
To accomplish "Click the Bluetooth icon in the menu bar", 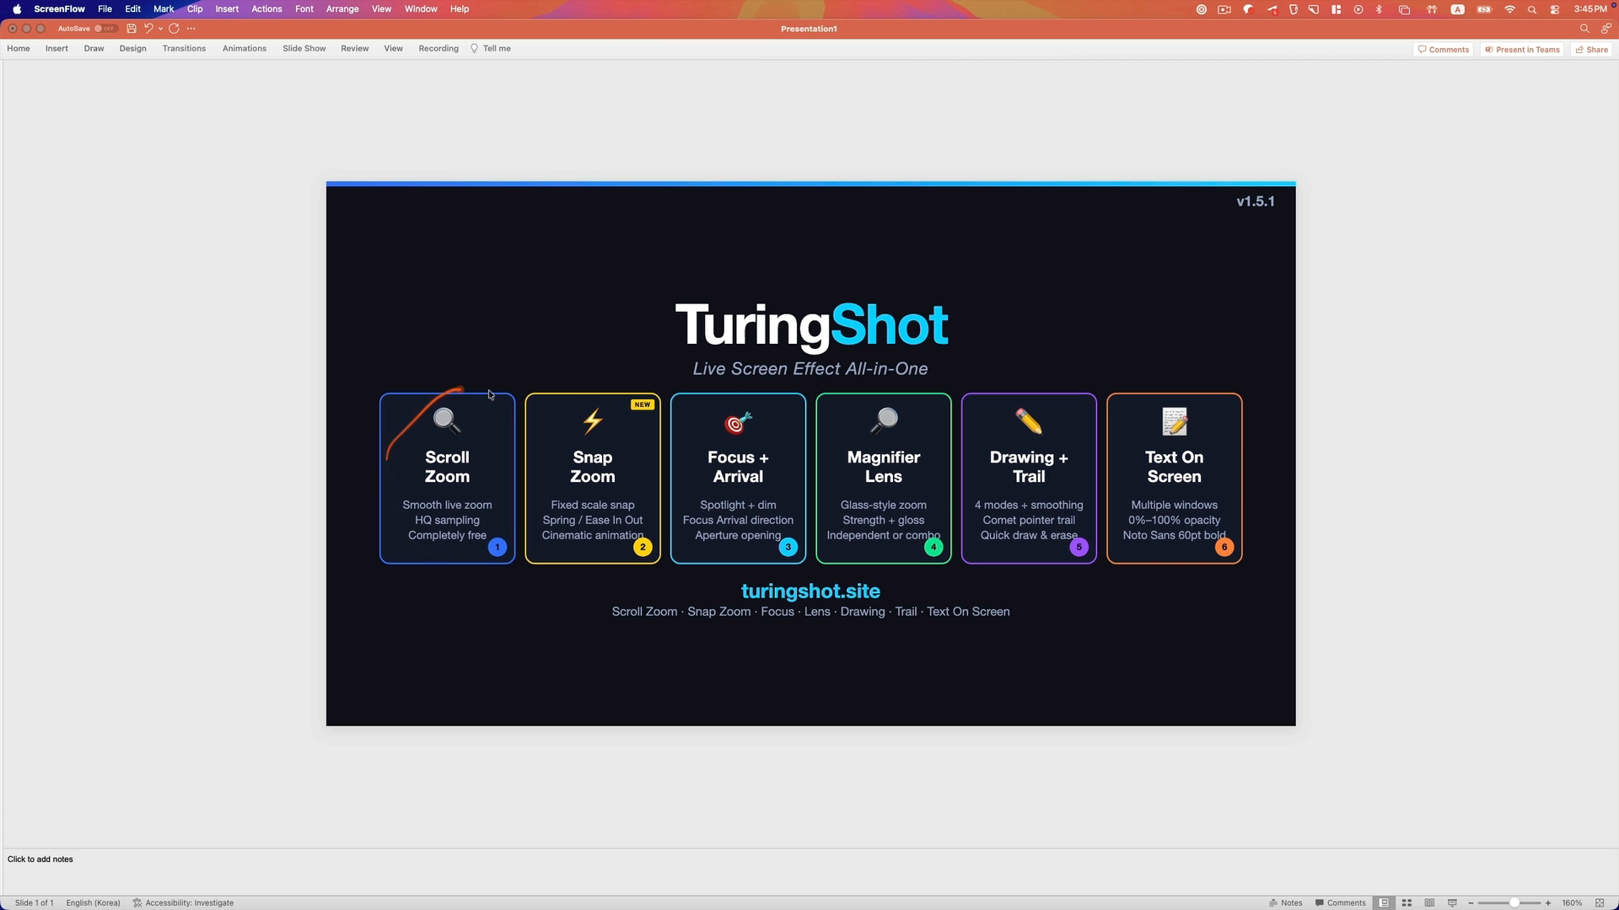I will click(x=1380, y=9).
